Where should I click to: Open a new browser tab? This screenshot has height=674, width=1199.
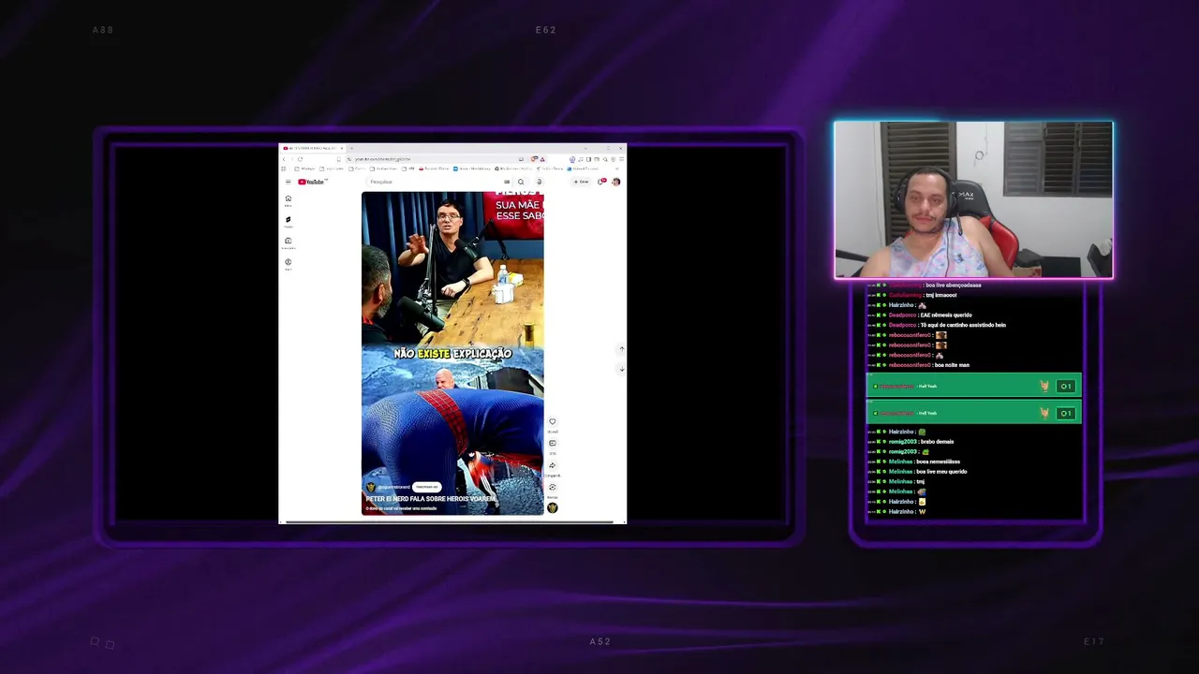(x=350, y=148)
